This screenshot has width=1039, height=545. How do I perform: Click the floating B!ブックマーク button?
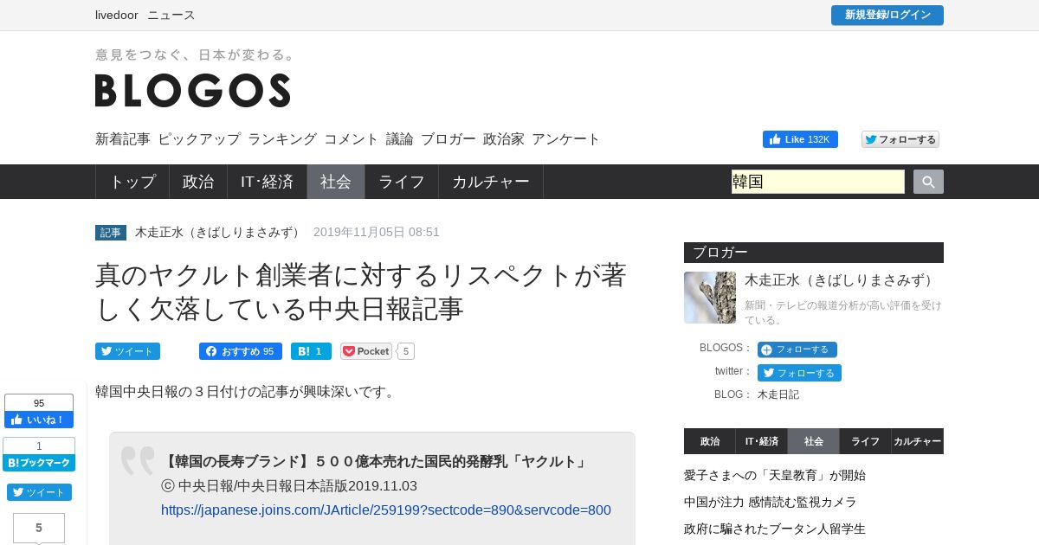[39, 463]
